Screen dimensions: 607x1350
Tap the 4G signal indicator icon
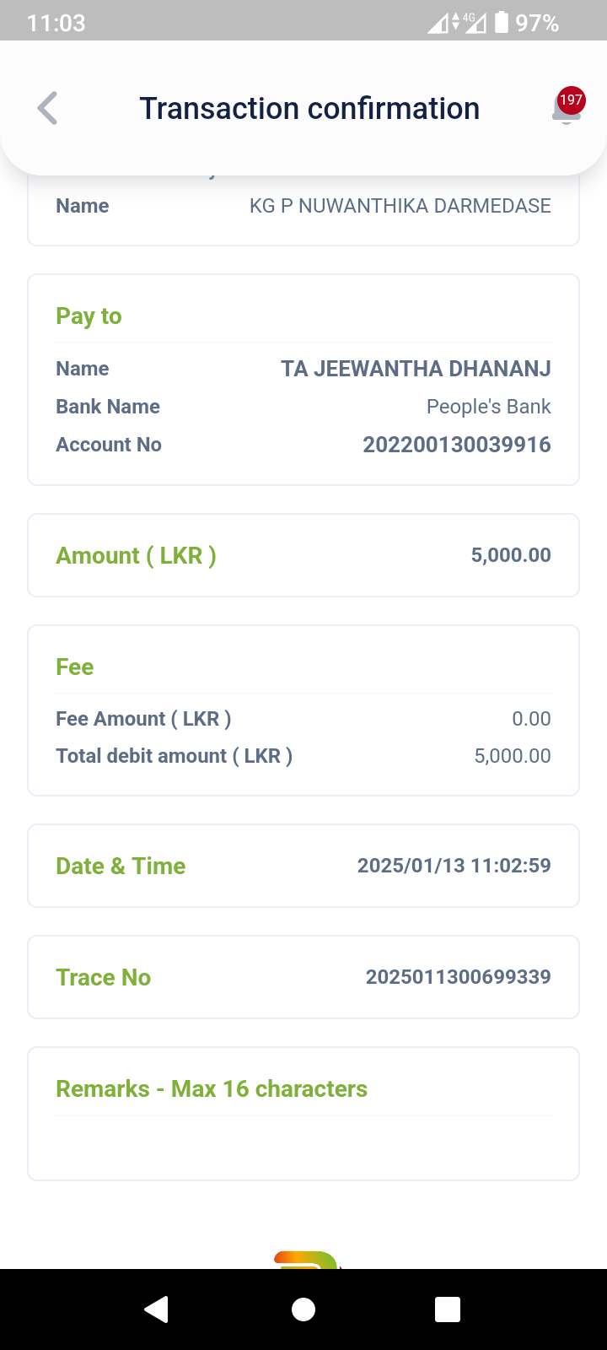click(458, 22)
